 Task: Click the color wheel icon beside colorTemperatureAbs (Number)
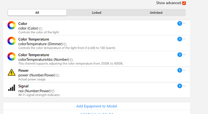pyautogui.click(x=11, y=57)
